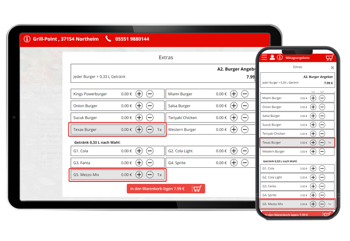The width and height of the screenshot is (350, 241).
Task: Click 'G5. Mezzo Mix' label on tablet
Action: point(86,175)
